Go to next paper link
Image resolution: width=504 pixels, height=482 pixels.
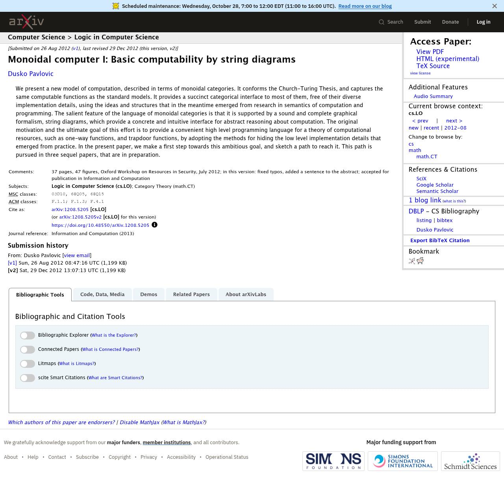click(x=454, y=121)
